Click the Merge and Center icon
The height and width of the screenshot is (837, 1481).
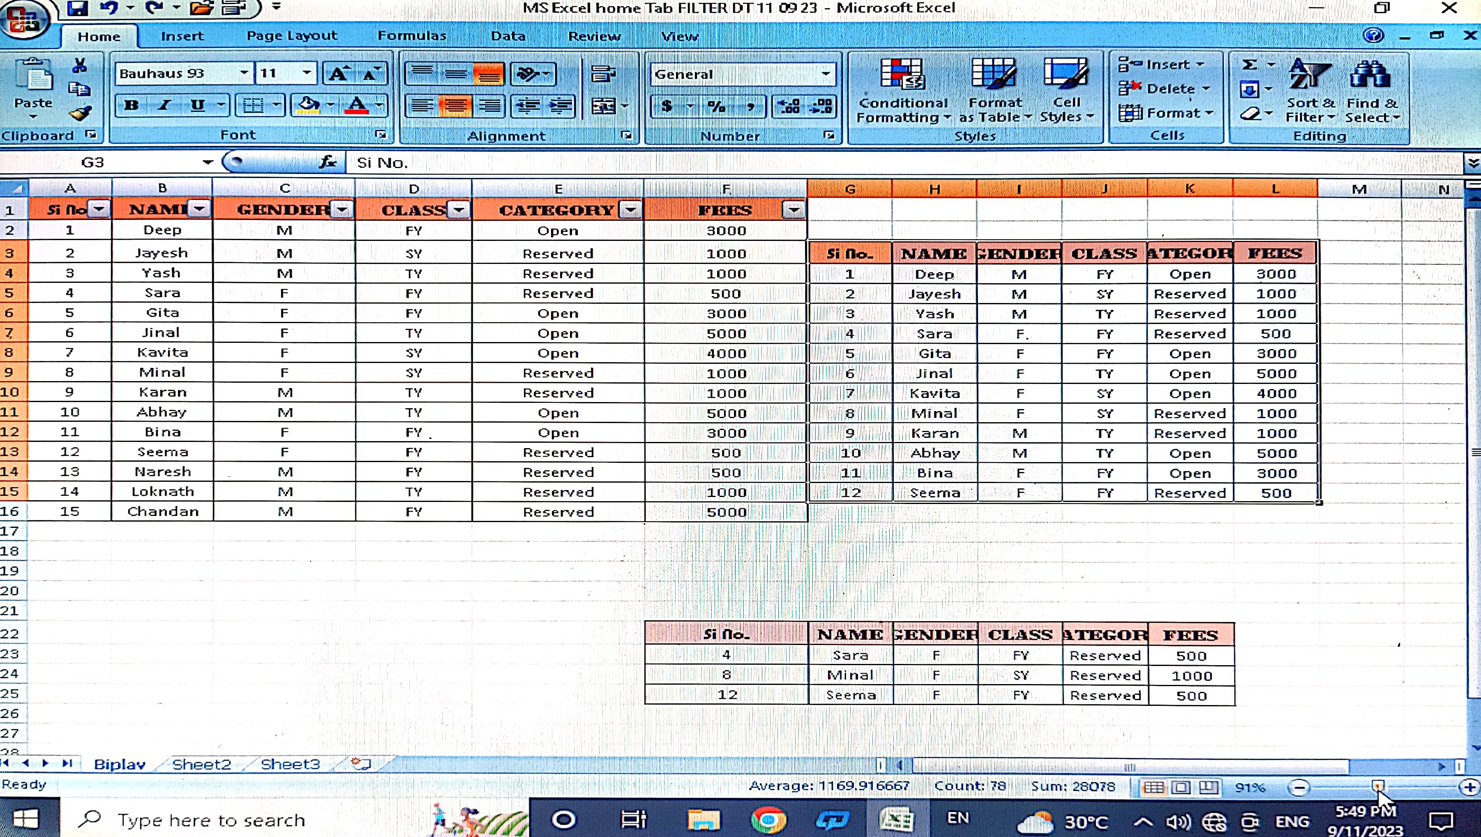(x=604, y=106)
